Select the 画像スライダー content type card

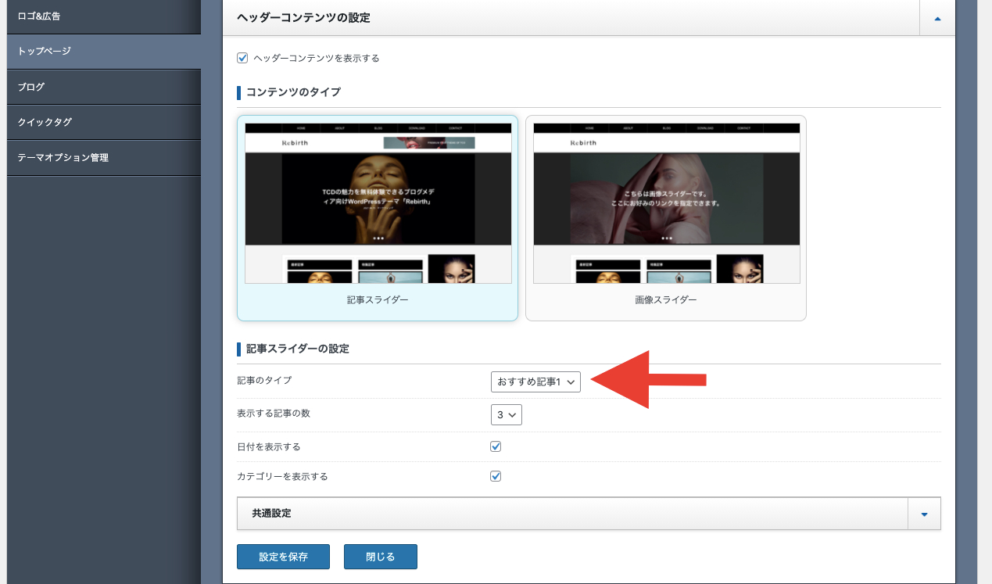tap(666, 218)
